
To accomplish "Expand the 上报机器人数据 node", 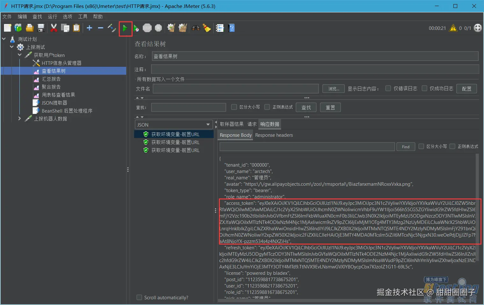I will tap(20, 118).
